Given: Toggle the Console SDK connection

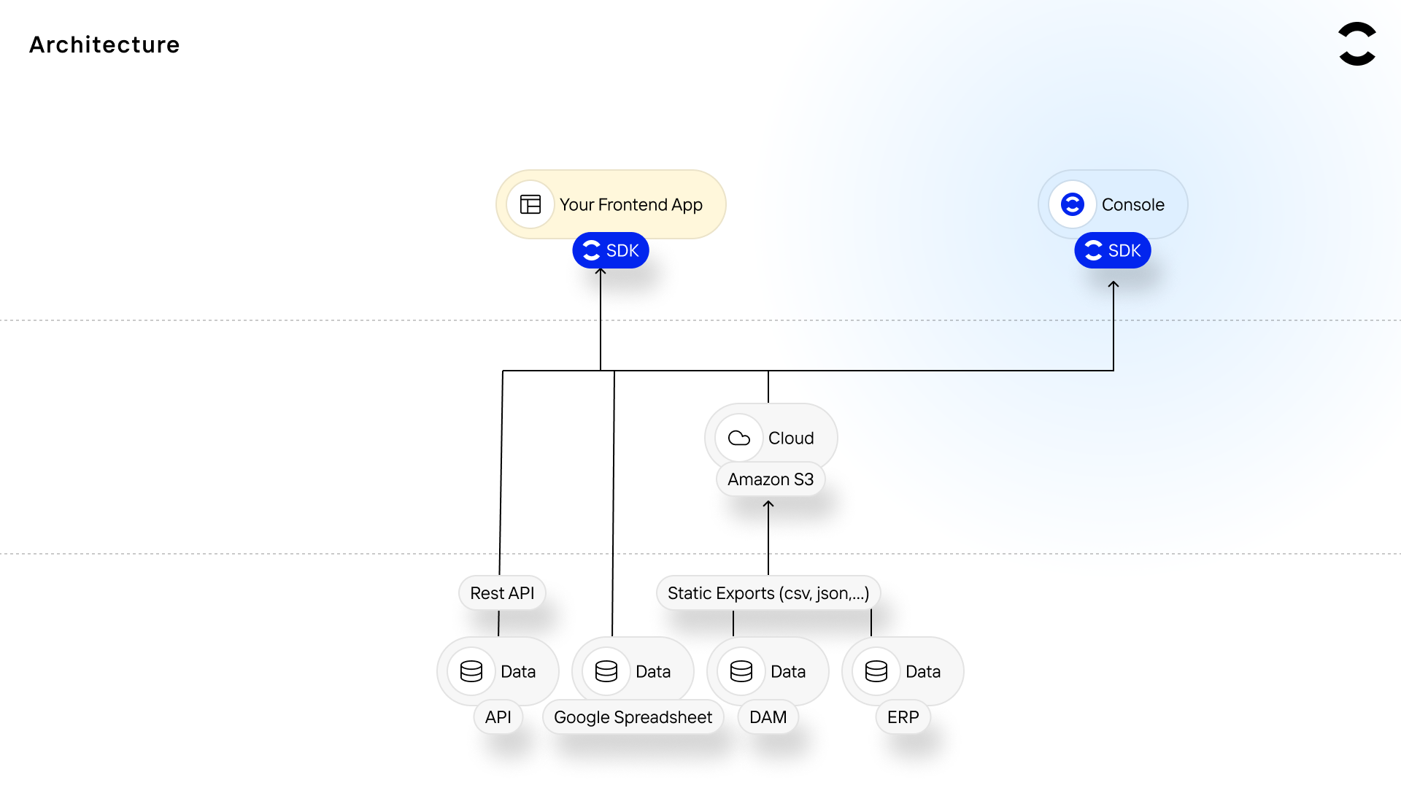Looking at the screenshot, I should 1112,250.
